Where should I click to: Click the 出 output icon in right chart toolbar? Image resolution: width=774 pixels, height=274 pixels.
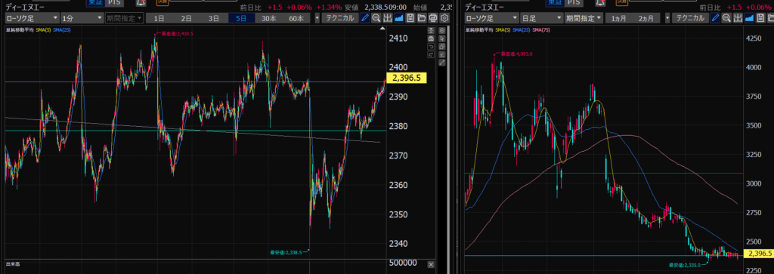pos(738,18)
